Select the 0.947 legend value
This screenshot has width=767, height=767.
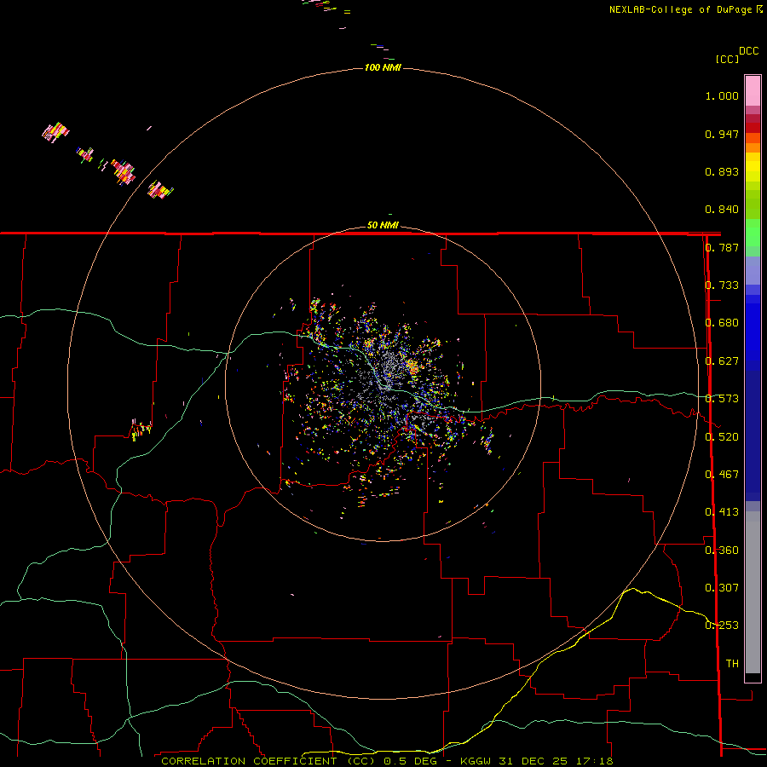(x=722, y=134)
